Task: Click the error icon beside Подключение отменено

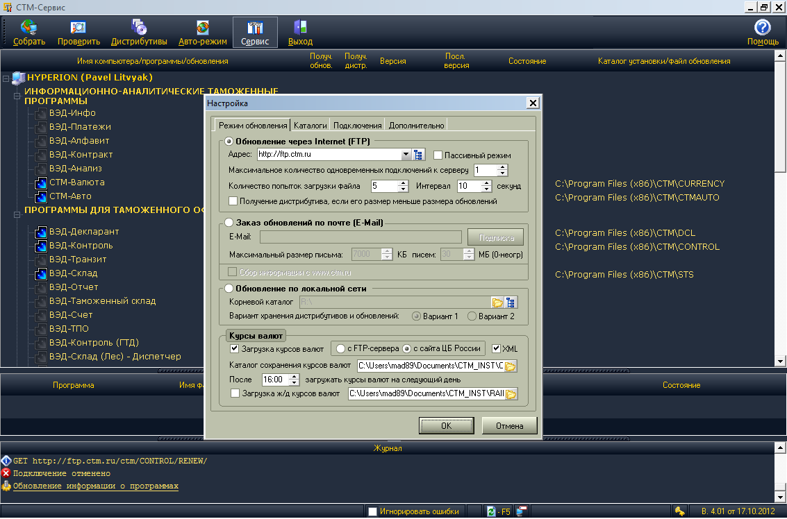Action: click(6, 473)
